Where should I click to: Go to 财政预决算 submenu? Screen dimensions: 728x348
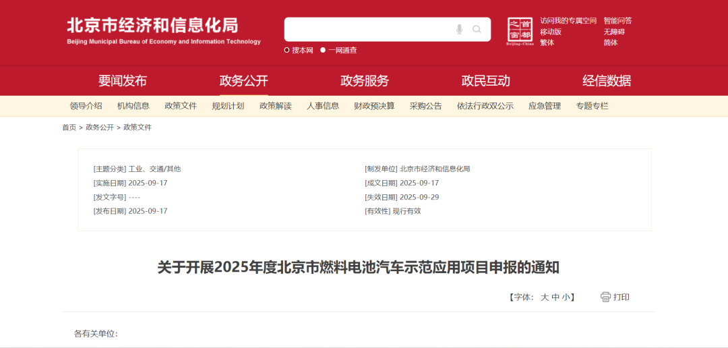(x=374, y=106)
